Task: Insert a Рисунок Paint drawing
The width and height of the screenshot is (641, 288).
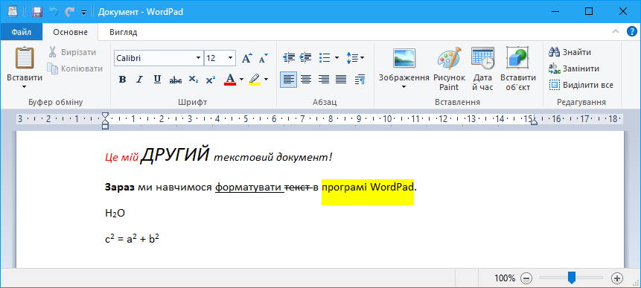Action: click(x=449, y=68)
